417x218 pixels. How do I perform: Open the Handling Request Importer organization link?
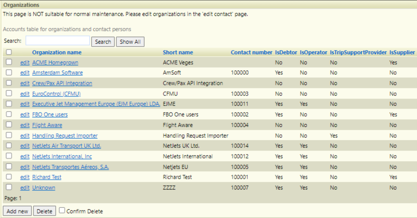[65, 136]
